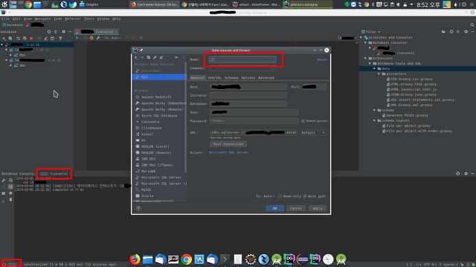Go back using dialog left arrow
This screenshot has width=476, height=267.
tap(176, 58)
